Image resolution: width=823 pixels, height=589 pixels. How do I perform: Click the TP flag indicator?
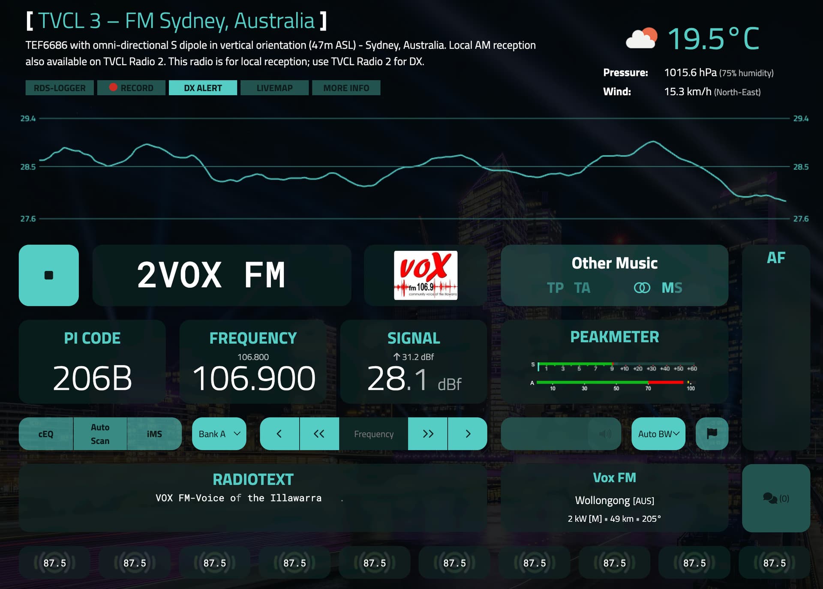coord(555,288)
